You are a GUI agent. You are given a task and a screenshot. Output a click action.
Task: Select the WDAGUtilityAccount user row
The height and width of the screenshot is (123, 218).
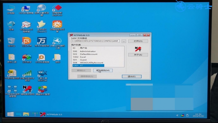[x=88, y=63]
